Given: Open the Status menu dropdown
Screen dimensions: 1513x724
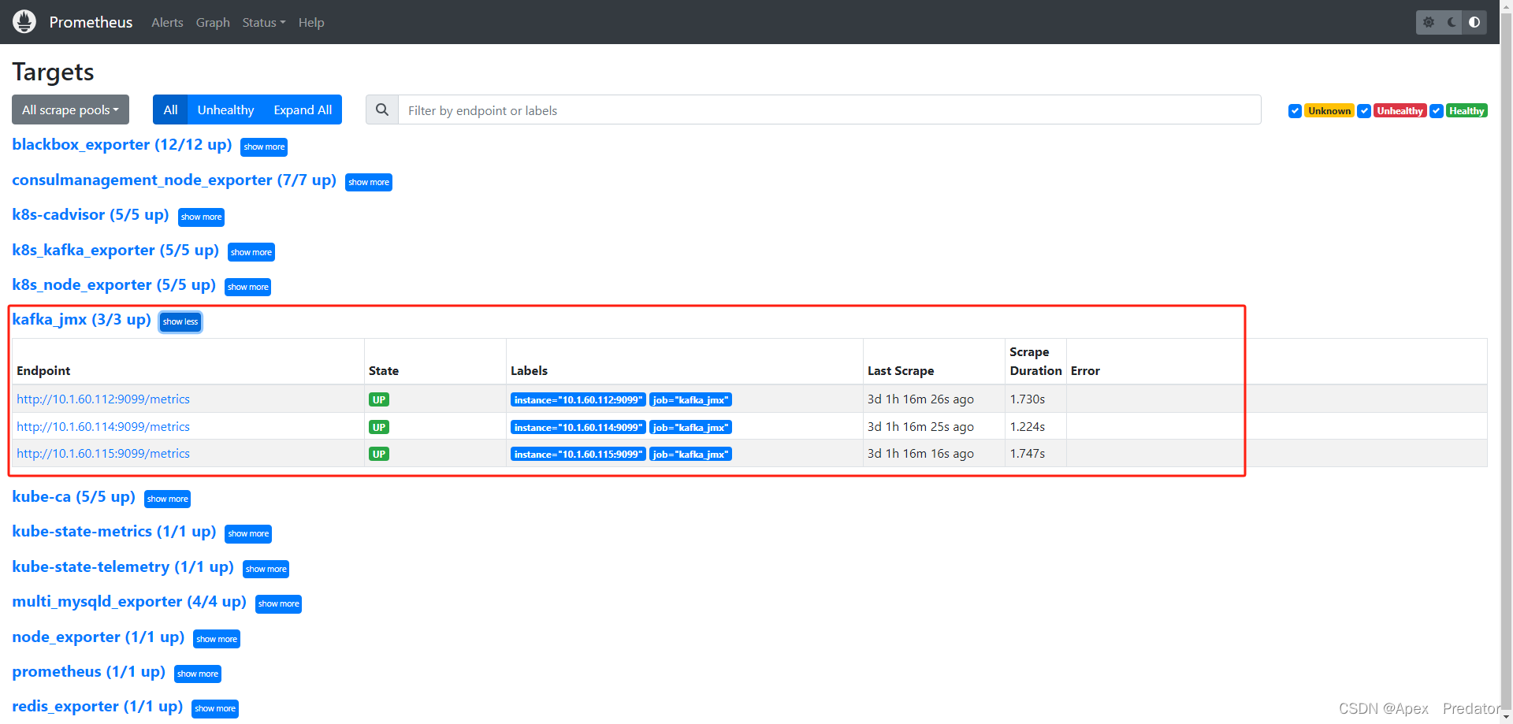Looking at the screenshot, I should 263,22.
